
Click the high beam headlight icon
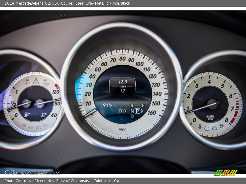click(46, 125)
